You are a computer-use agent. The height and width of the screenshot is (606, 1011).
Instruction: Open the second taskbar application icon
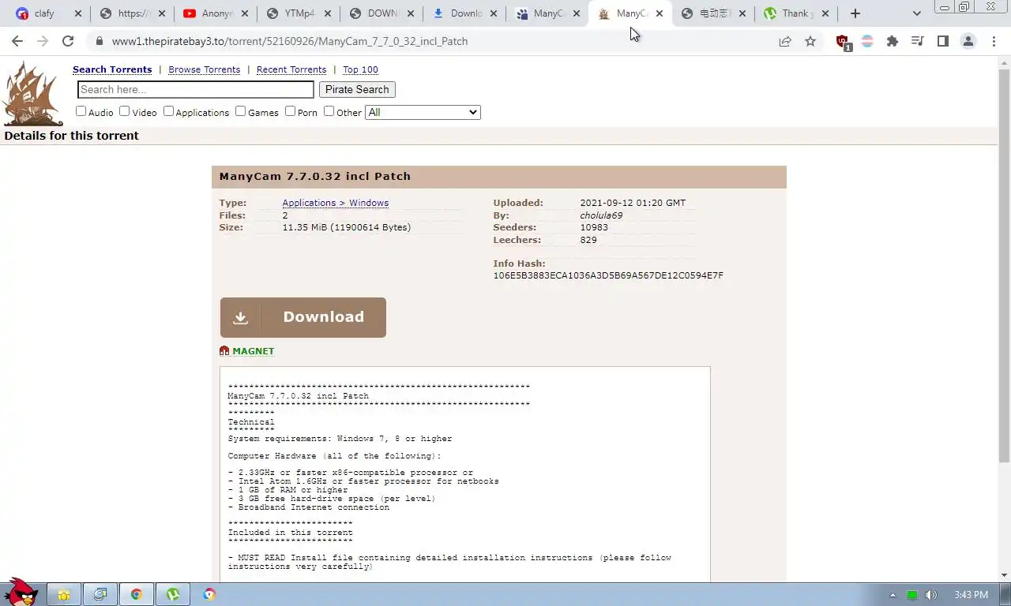[x=100, y=594]
